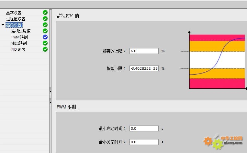Click green check icon next to PID 参数
The width and height of the screenshot is (247, 153).
[x=45, y=49]
